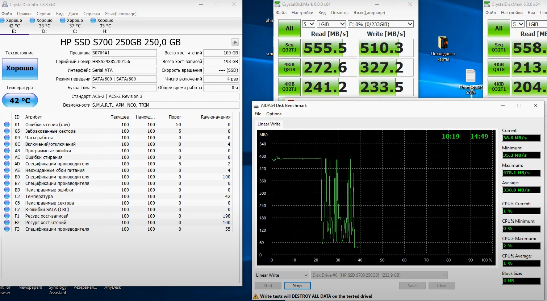Click the AIDA64 Disk Benchmark title bar icon
The width and height of the screenshot is (547, 301).
click(x=256, y=106)
